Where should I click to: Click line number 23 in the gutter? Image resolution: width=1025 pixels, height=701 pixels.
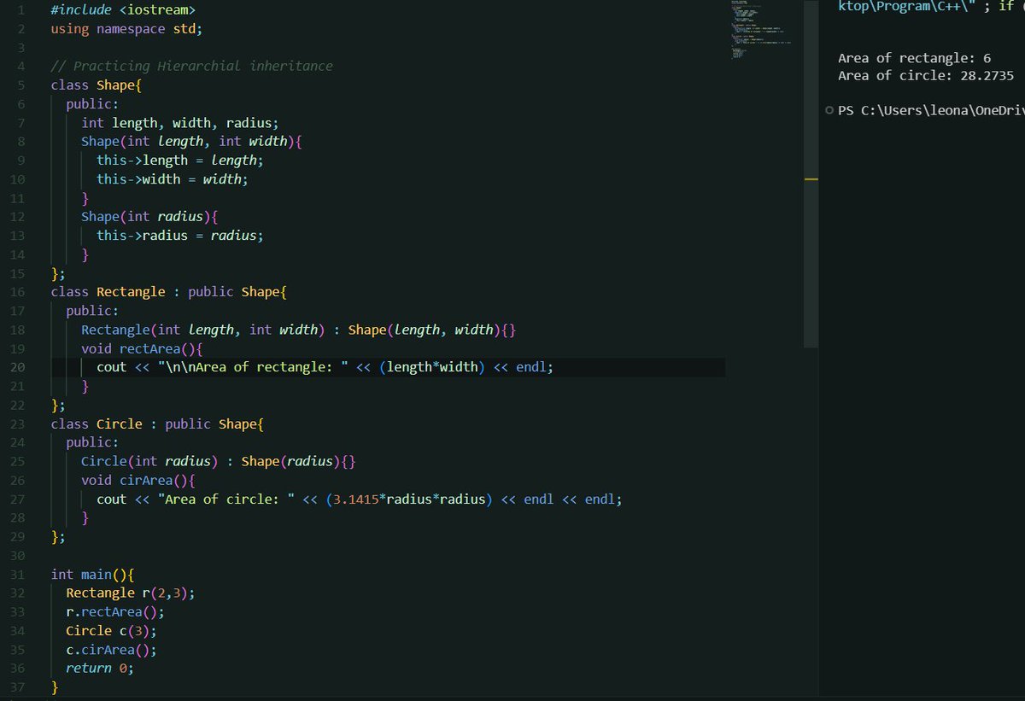[x=19, y=424]
